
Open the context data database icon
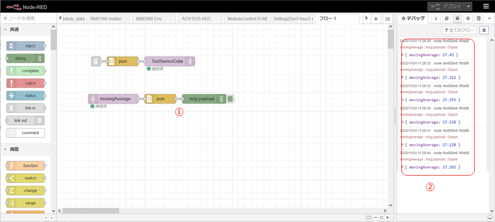[478, 18]
